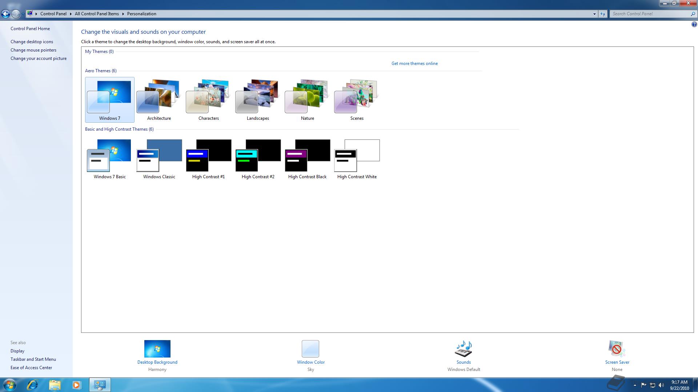Click the network tray icon

pyautogui.click(x=653, y=385)
